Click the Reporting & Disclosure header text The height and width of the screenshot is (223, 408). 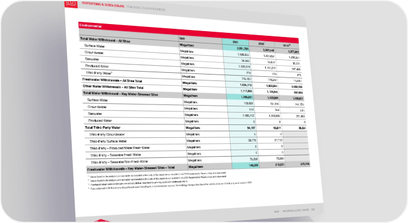[103, 5]
